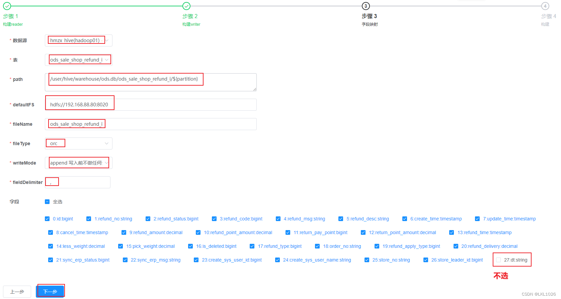
Task: Uncheck 18:order_no:string checkbox
Action: (x=317, y=246)
